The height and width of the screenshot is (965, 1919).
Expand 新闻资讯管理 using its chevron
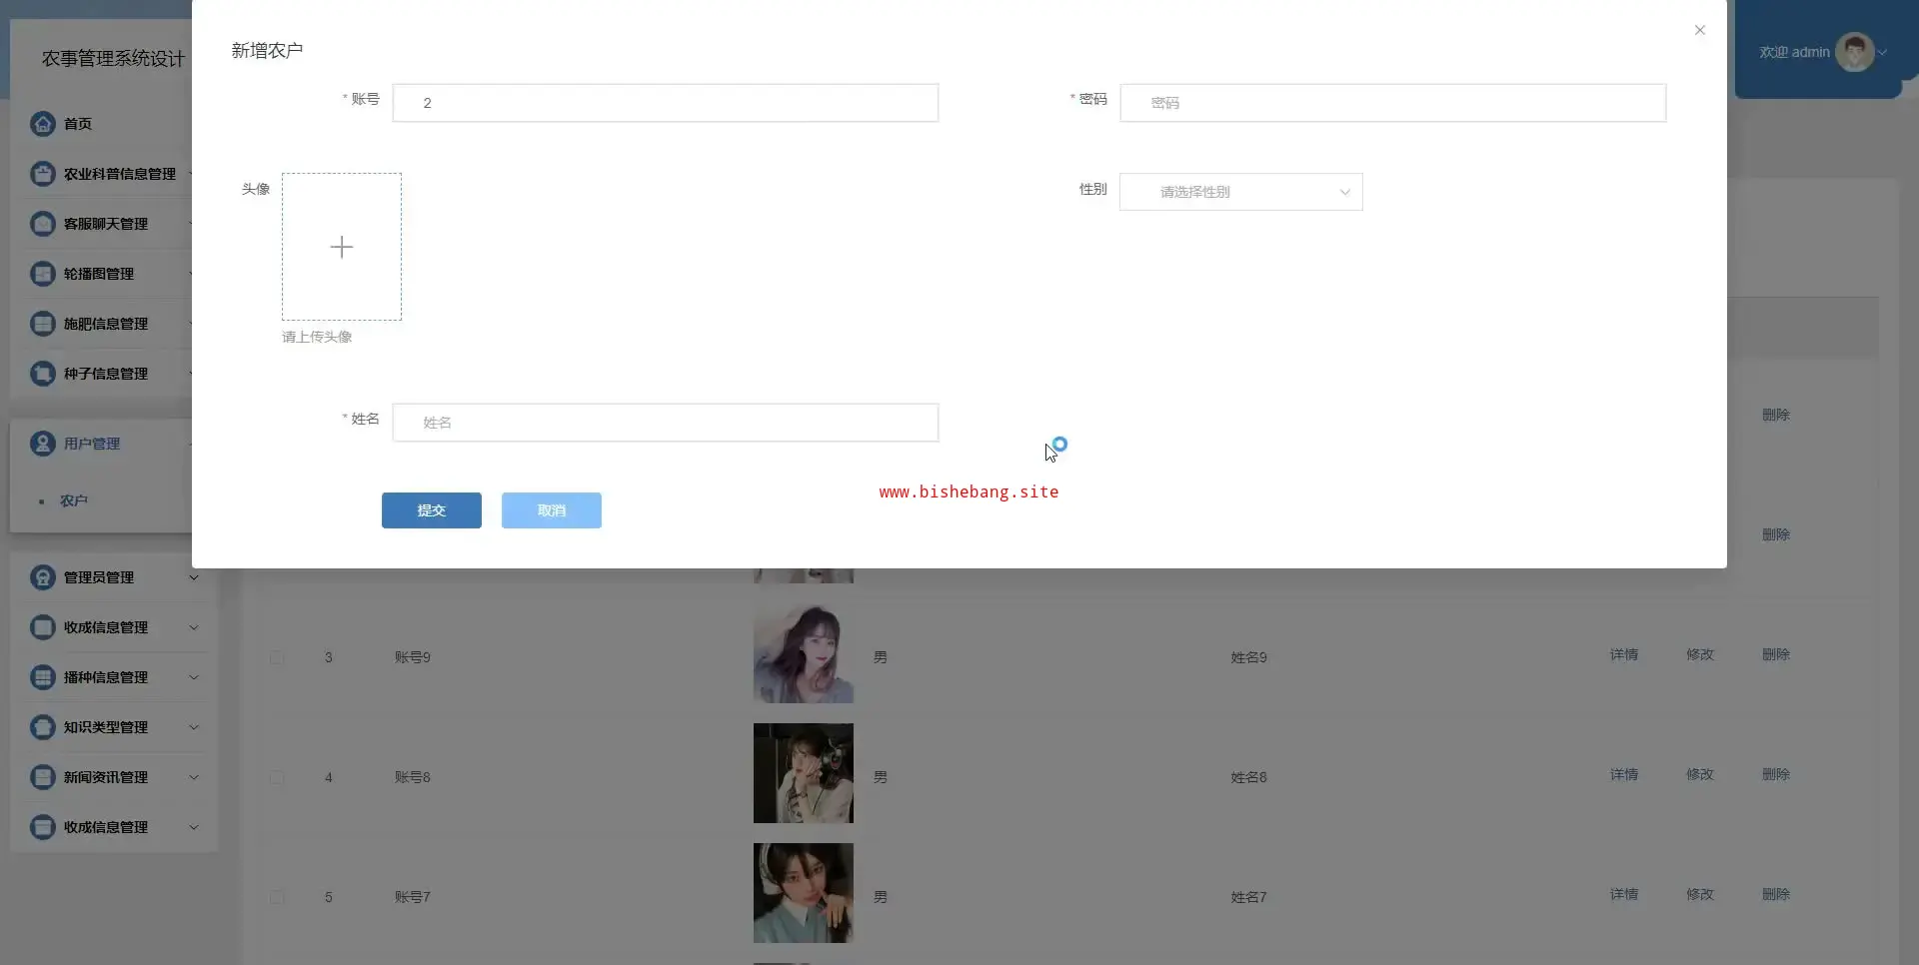pos(194,777)
